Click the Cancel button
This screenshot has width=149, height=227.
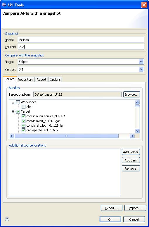[134, 219]
